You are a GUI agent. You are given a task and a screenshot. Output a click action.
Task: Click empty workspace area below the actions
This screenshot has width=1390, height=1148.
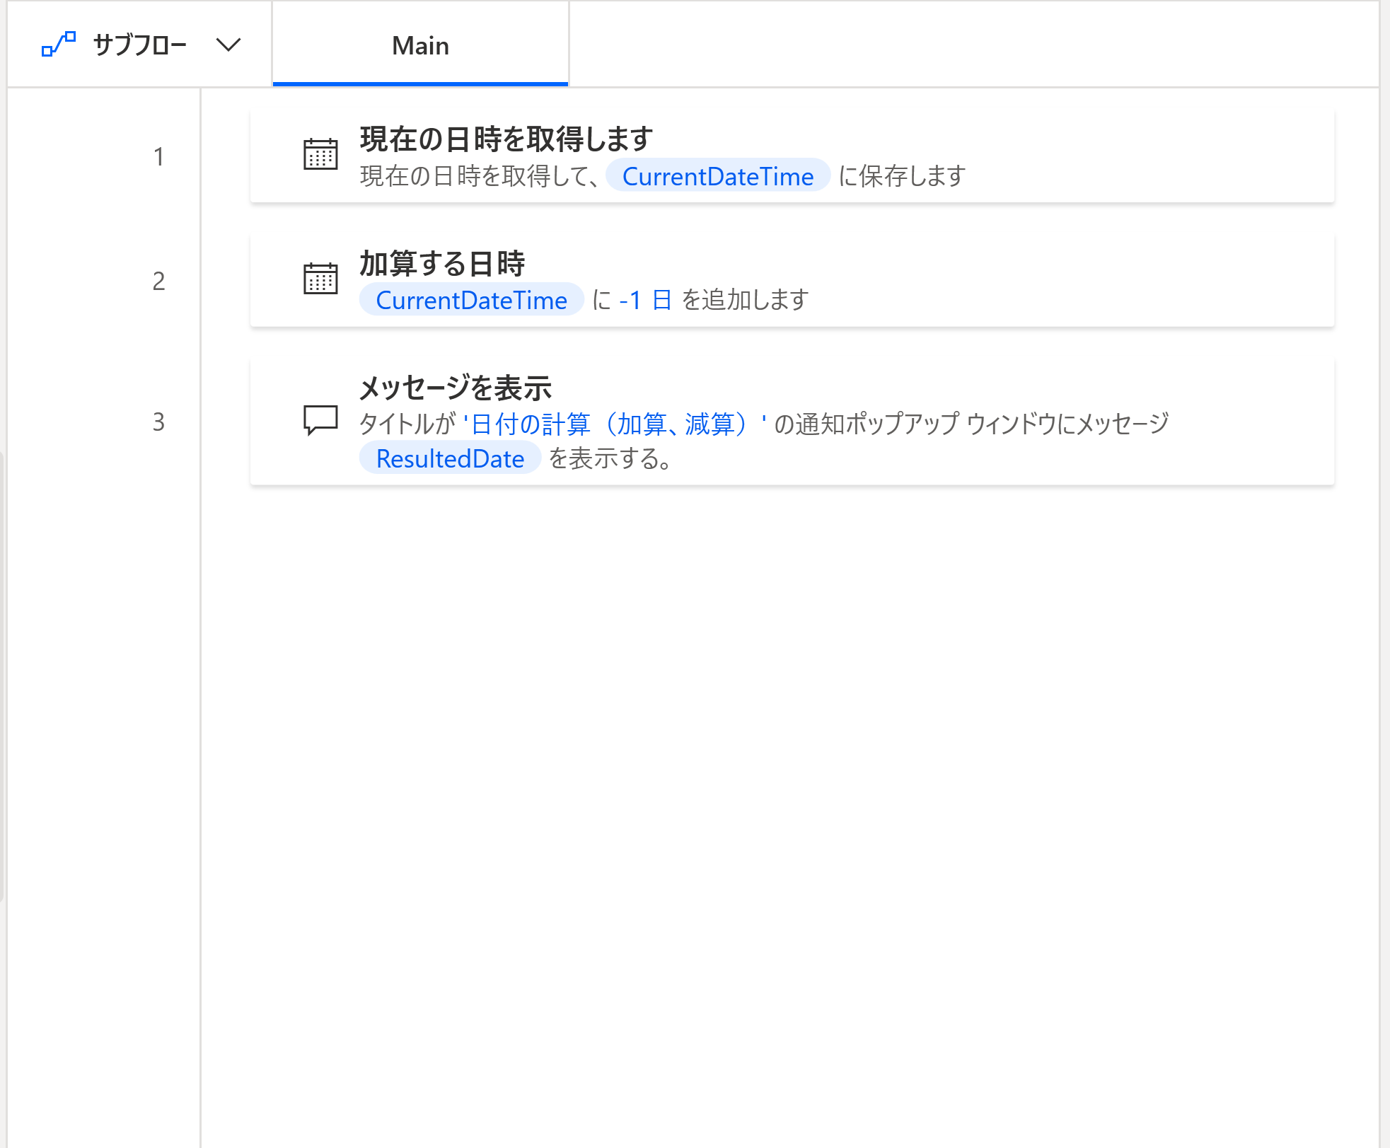[791, 813]
